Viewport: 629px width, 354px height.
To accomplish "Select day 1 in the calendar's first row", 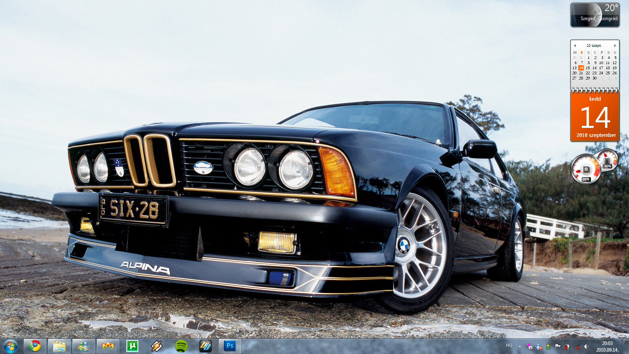I will coord(589,57).
